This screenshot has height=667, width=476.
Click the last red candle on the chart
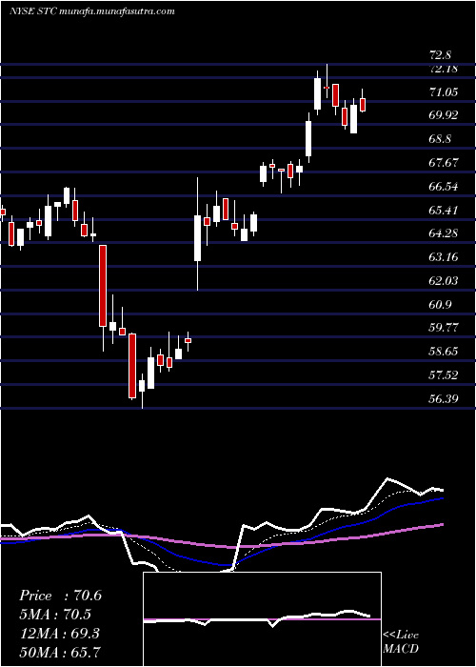363,105
